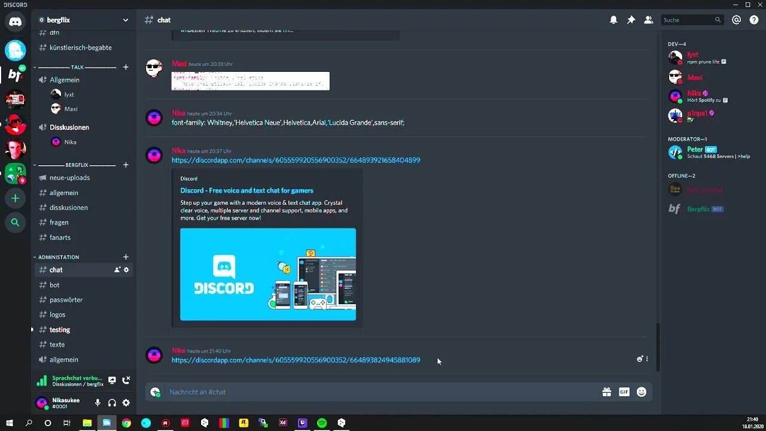
Task: Open File Explorer from the taskbar
Action: [87, 423]
